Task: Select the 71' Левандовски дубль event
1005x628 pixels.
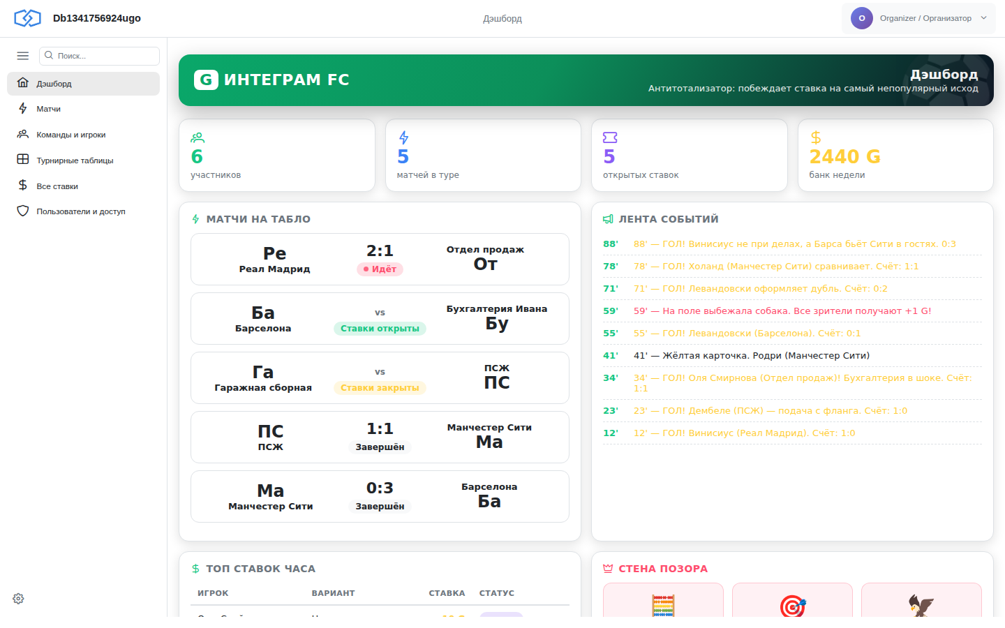Action: 792,289
